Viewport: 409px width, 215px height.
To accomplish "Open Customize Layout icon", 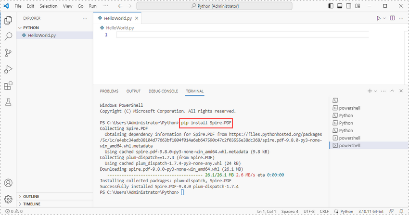I will click(358, 6).
